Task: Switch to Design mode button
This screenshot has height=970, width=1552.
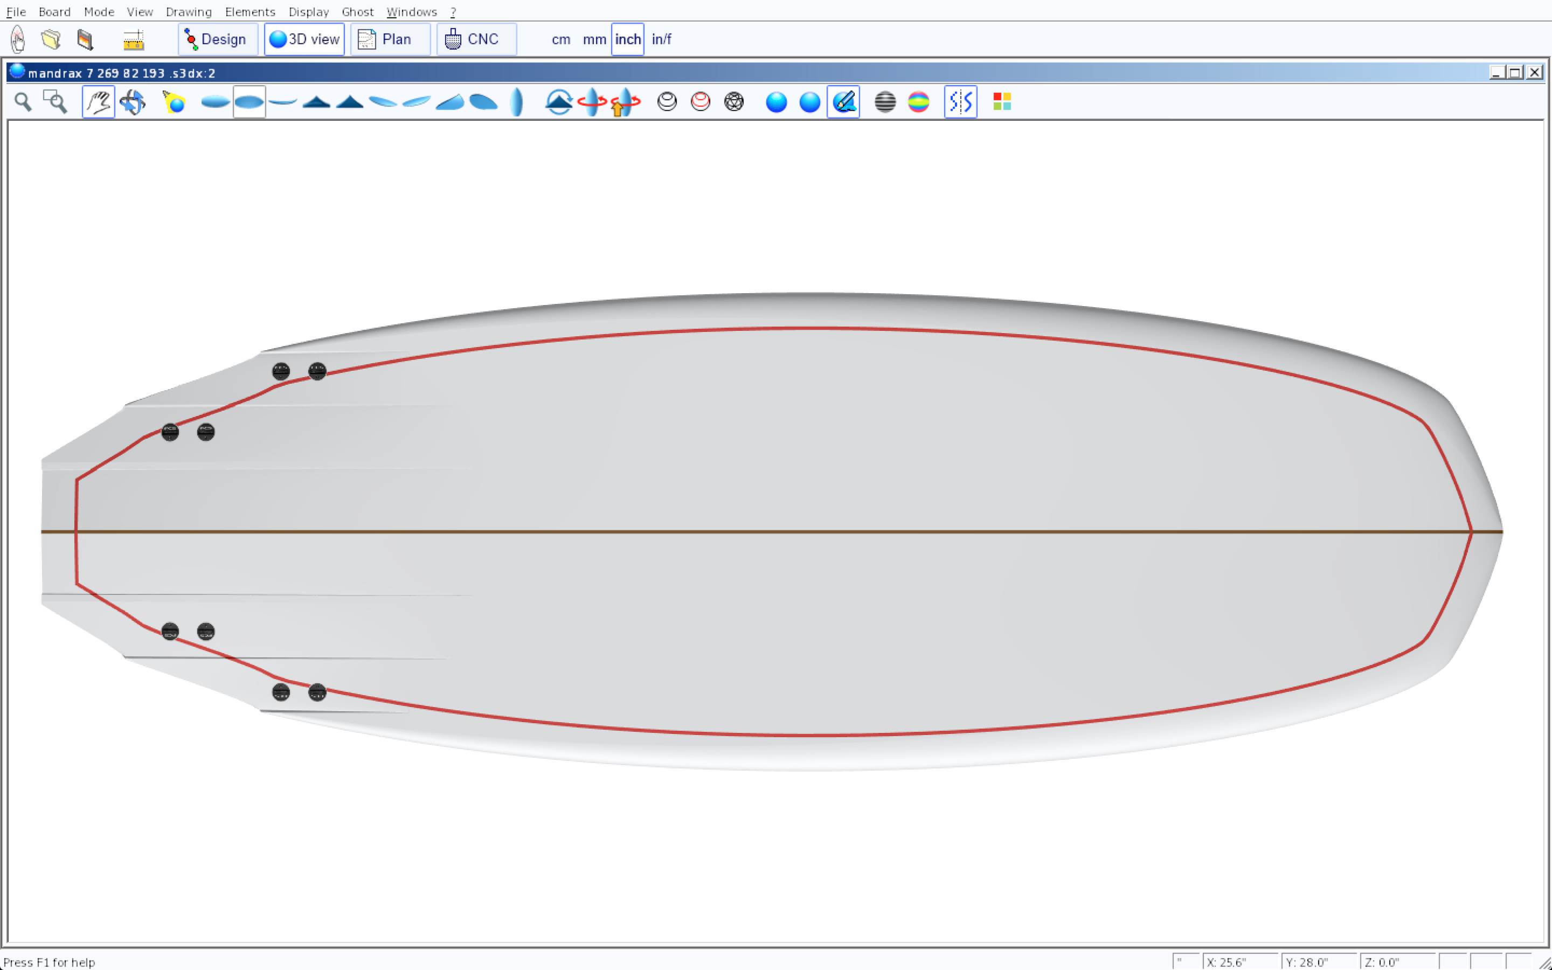Action: 217,39
